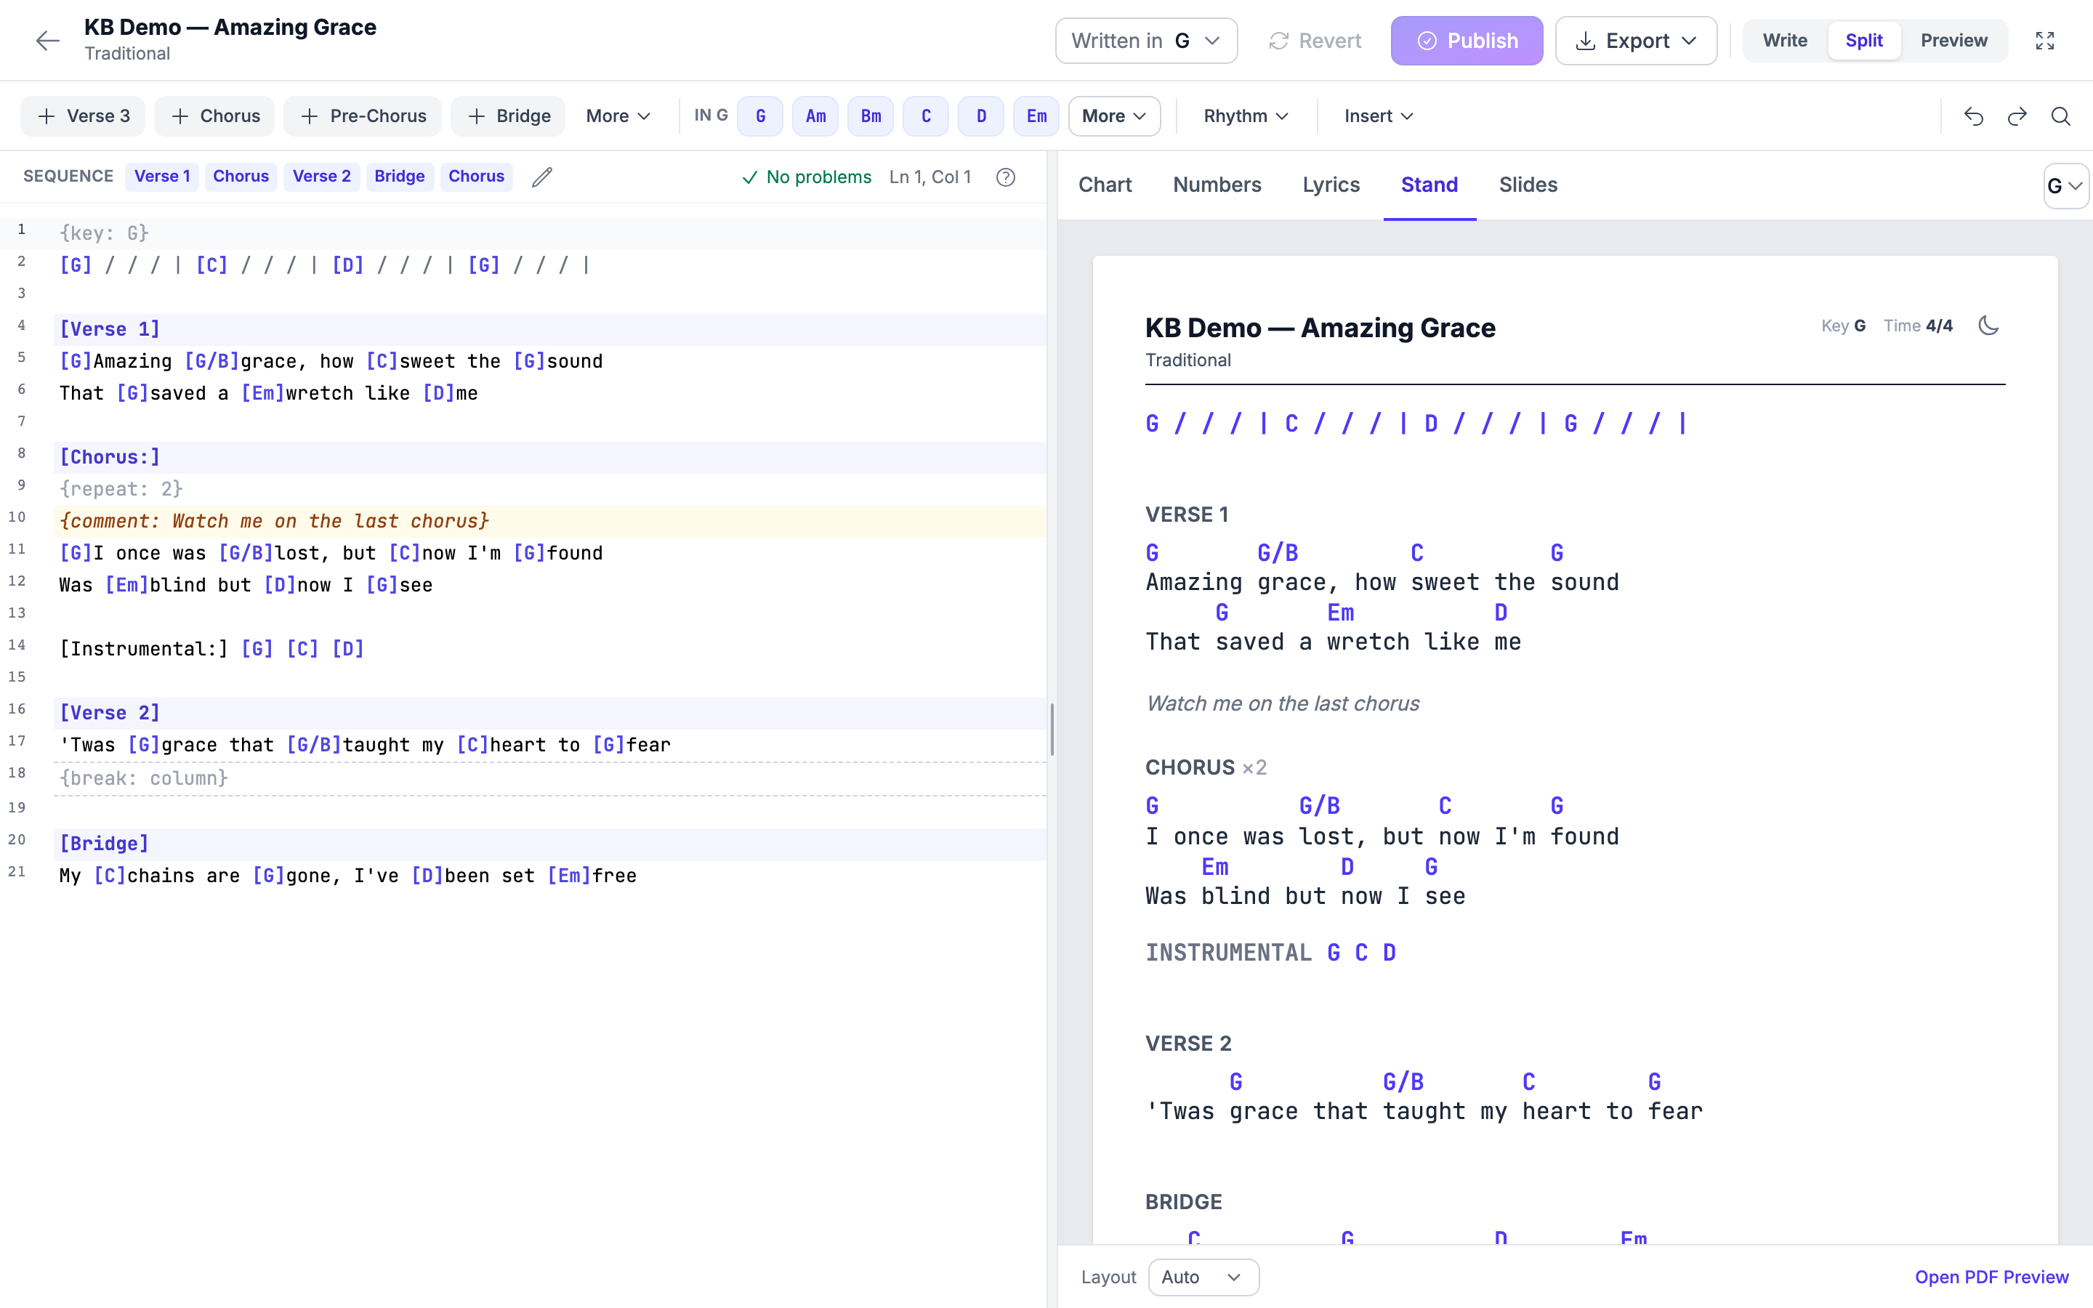Viewport: 2093px width, 1308px height.
Task: Switch to Write mode
Action: 1785,41
